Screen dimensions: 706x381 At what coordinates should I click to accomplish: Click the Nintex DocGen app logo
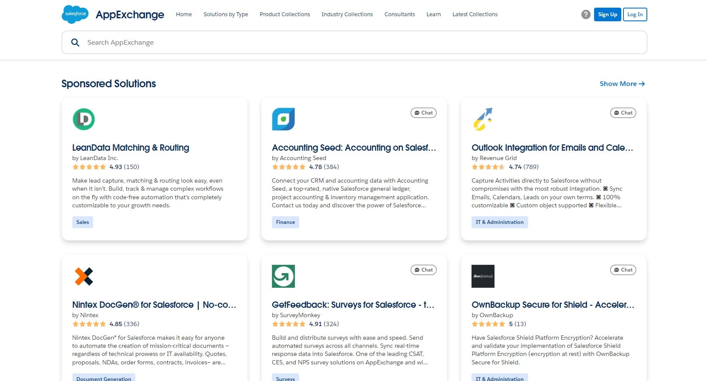84,276
